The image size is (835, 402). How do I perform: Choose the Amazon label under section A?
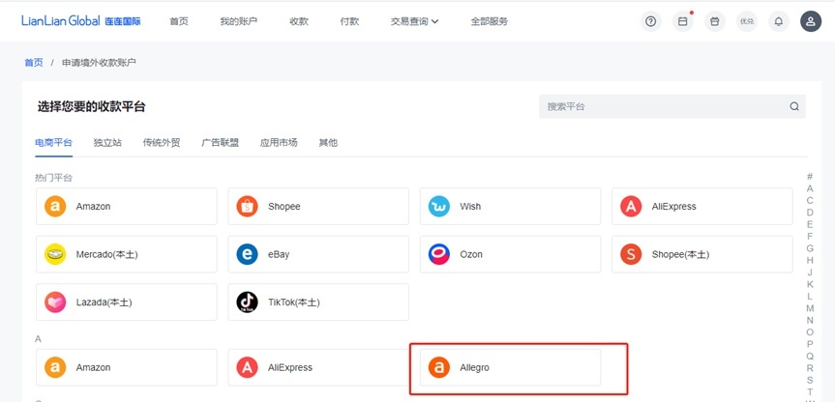pos(93,367)
